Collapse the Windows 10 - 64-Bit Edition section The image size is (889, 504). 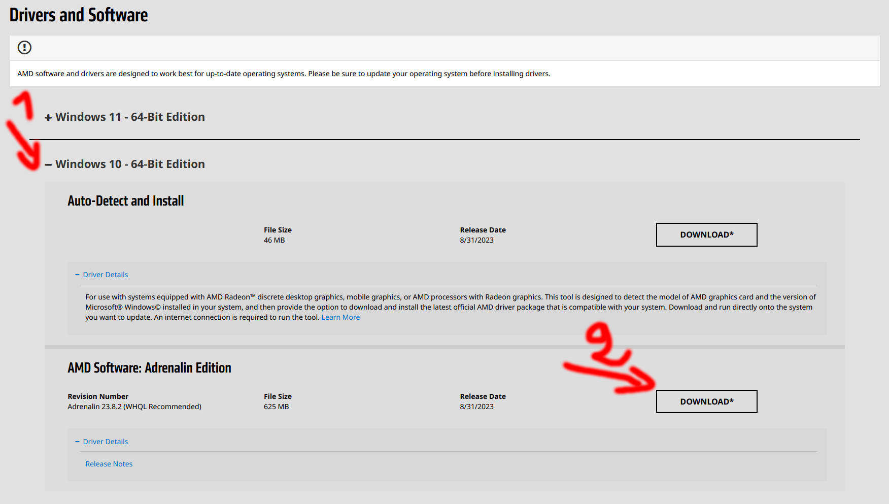[x=130, y=164]
